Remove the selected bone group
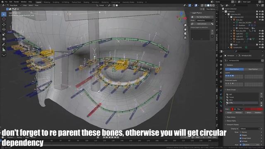This screenshot has width=265, height=149. click(261, 96)
